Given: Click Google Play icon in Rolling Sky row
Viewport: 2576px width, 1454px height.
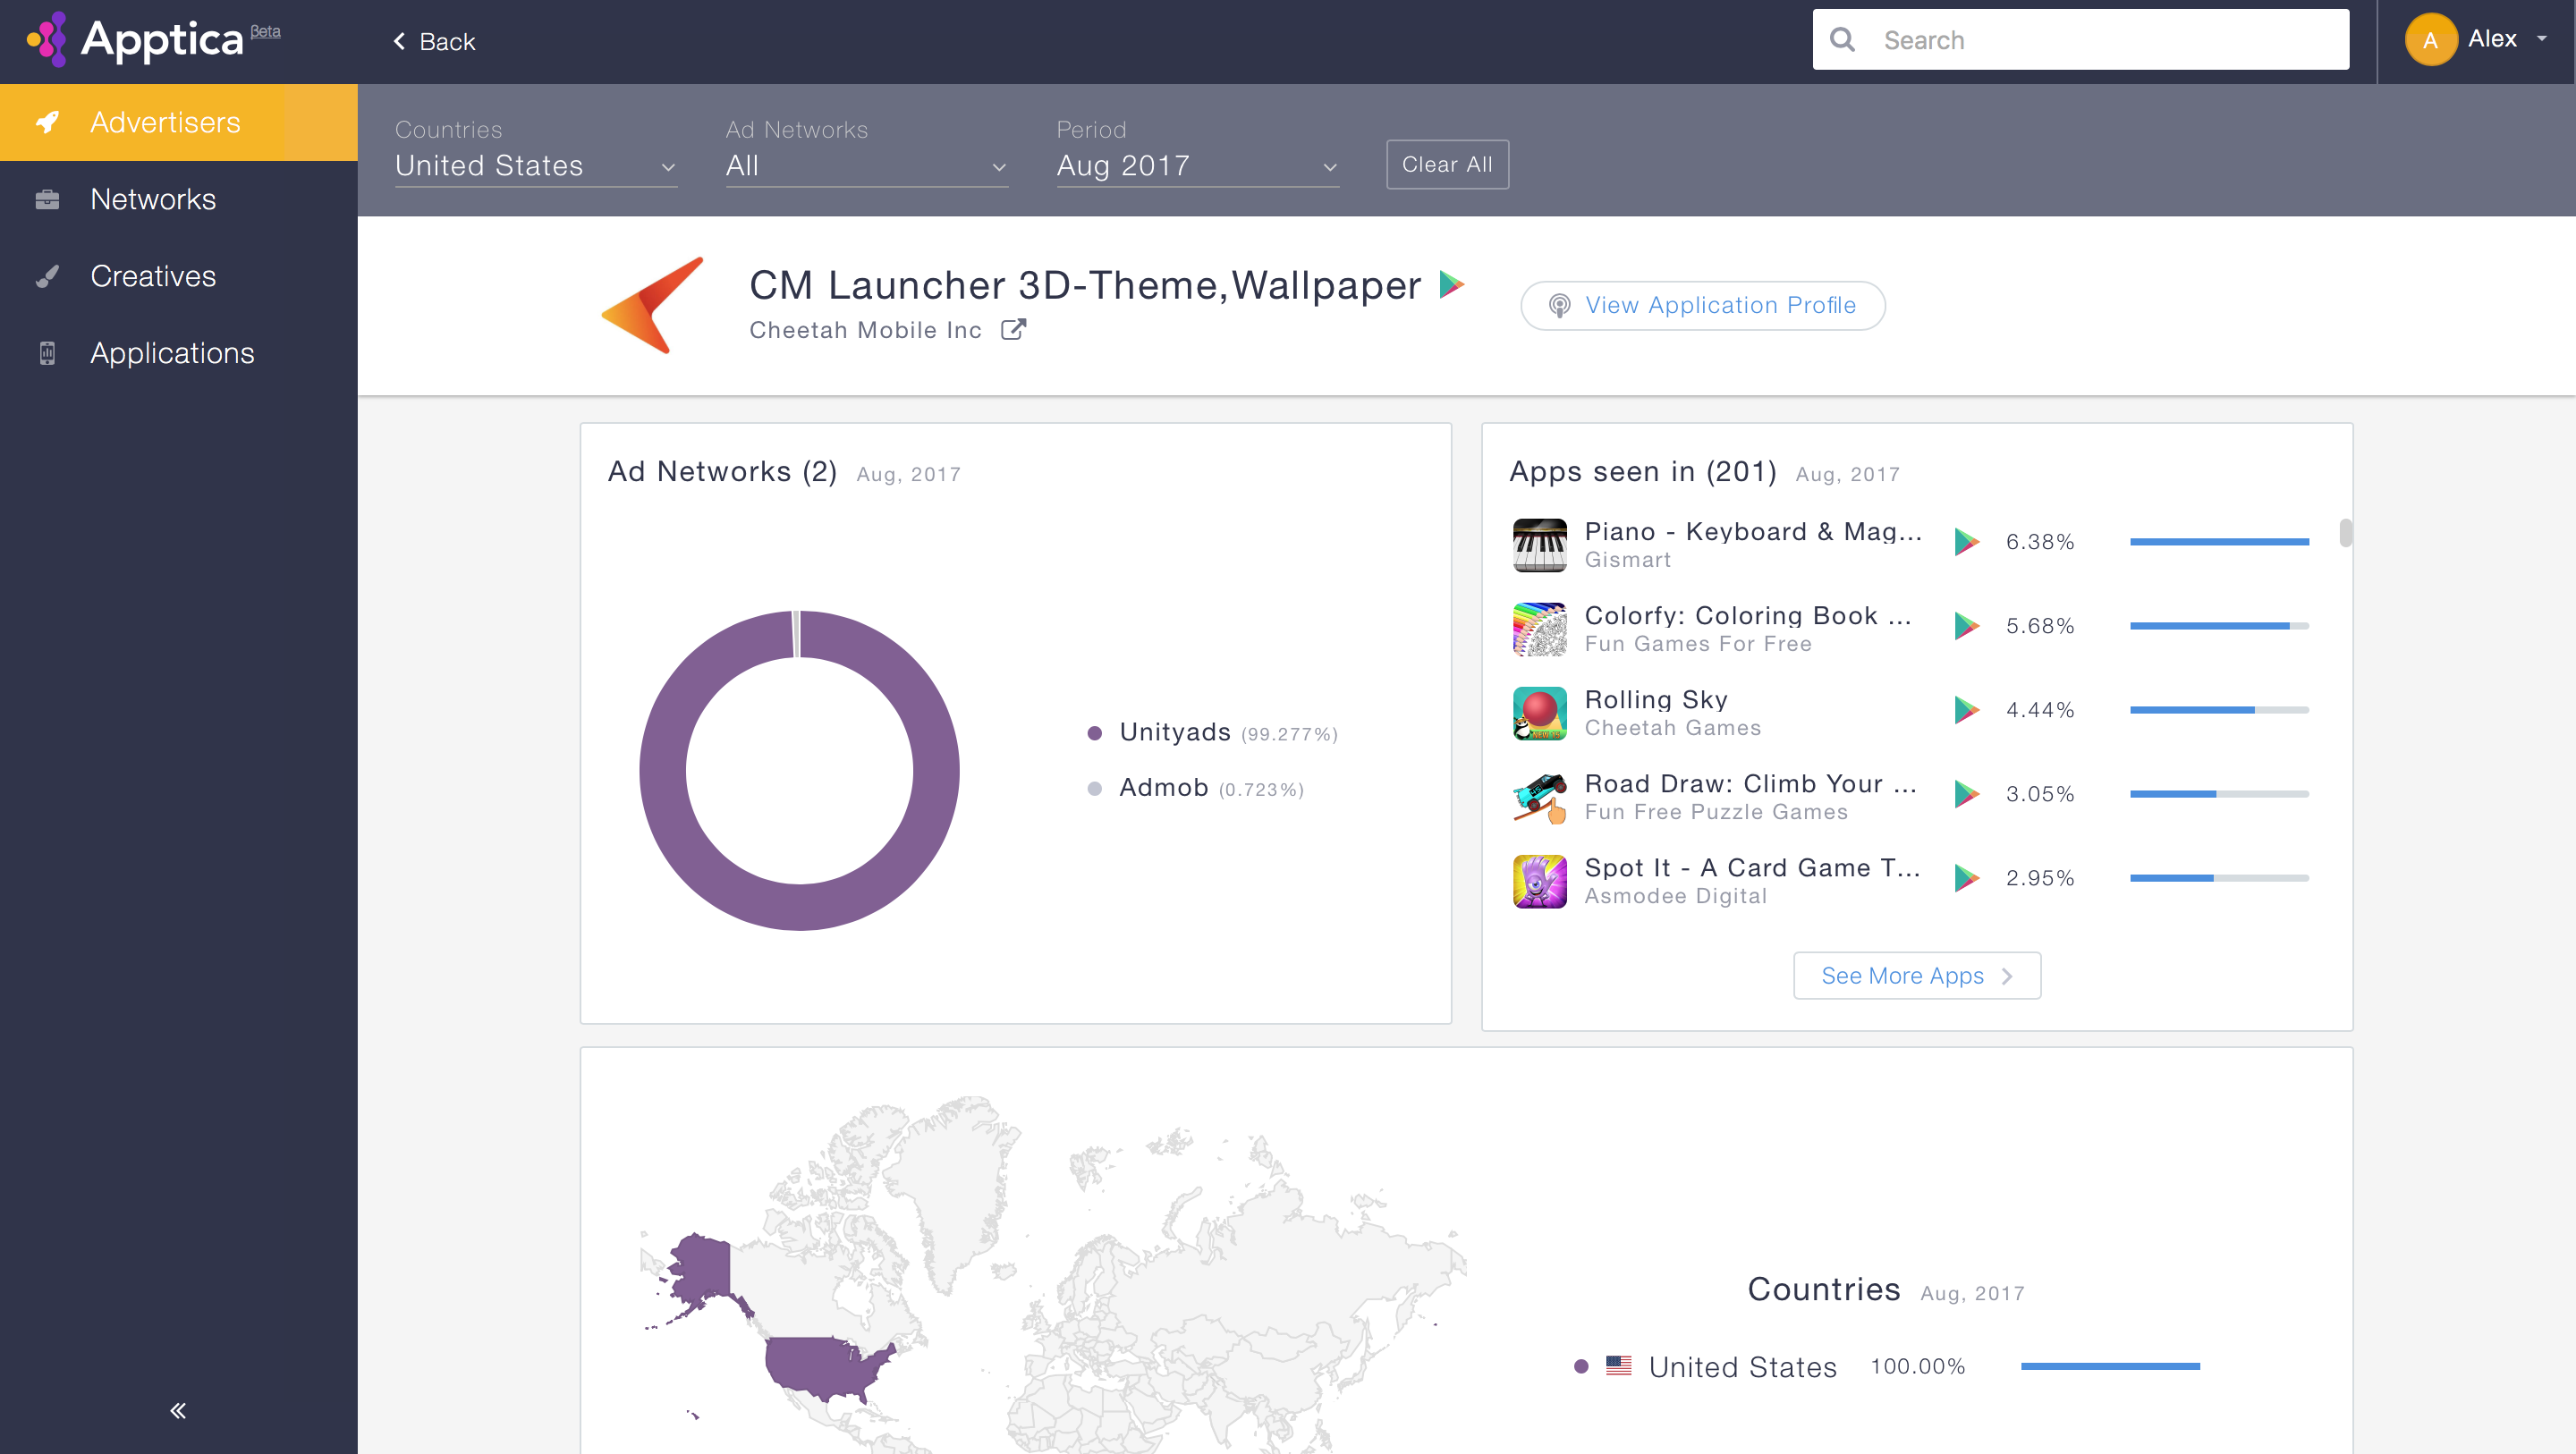Looking at the screenshot, I should [x=1967, y=710].
